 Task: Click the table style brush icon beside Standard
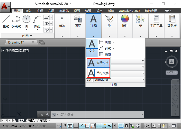click(89, 80)
